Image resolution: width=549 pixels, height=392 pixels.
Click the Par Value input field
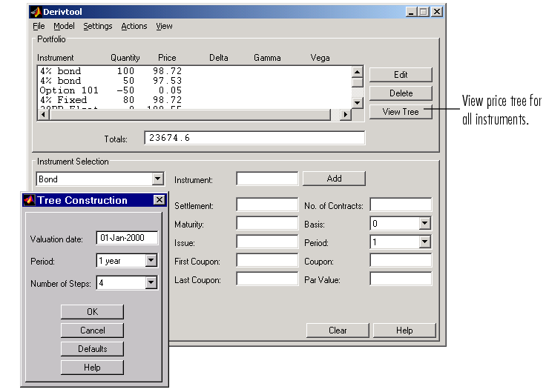[401, 279]
